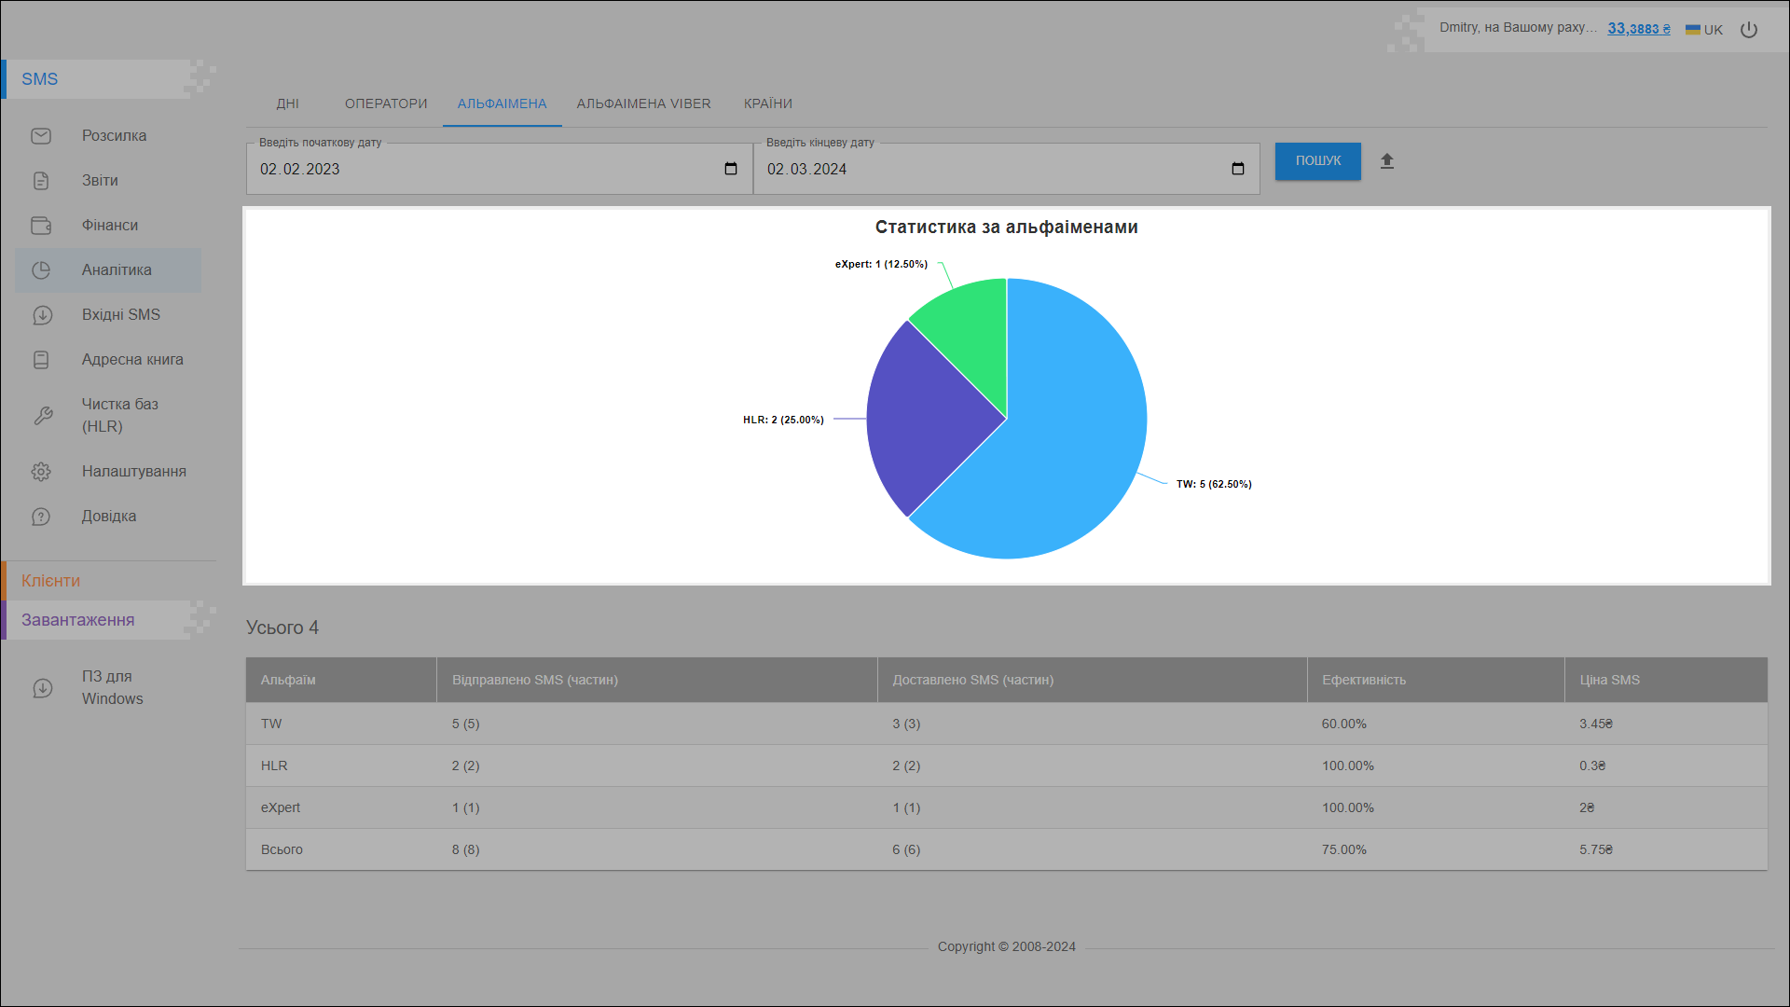1790x1007 pixels.
Task: Click the Довідка question mark icon
Action: tap(41, 517)
